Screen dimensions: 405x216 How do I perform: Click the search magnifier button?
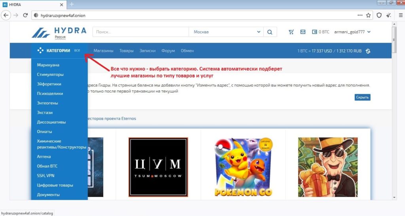pyautogui.click(x=270, y=32)
